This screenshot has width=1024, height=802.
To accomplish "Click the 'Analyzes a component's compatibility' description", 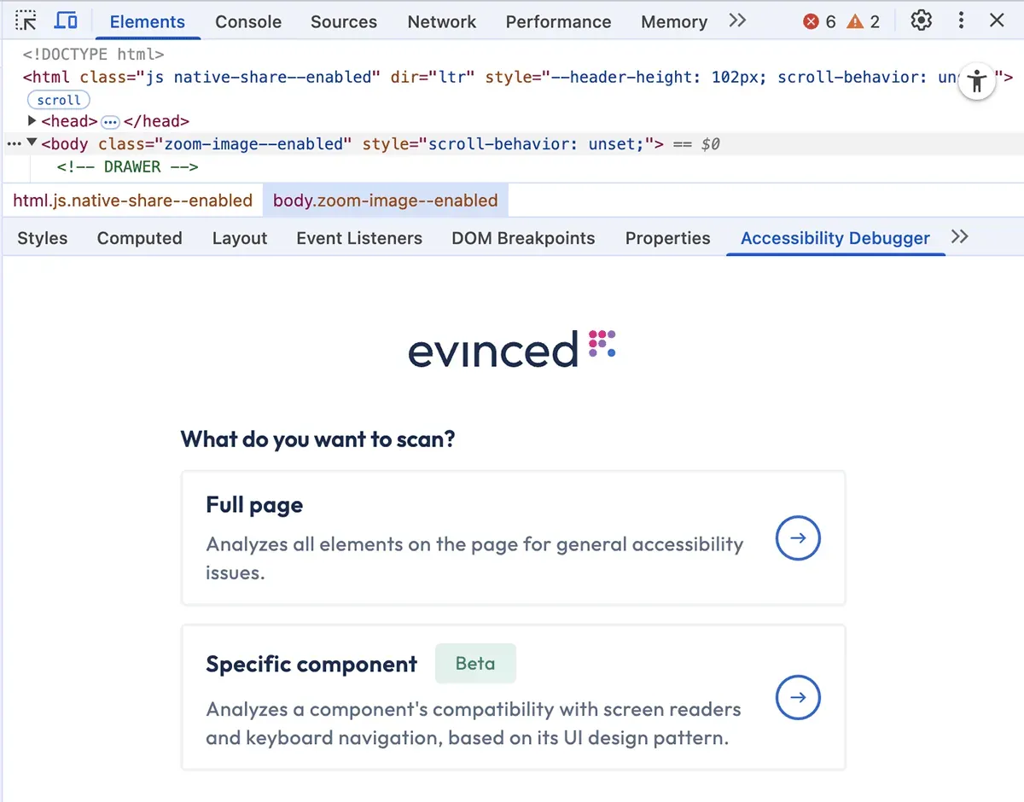I will [474, 723].
